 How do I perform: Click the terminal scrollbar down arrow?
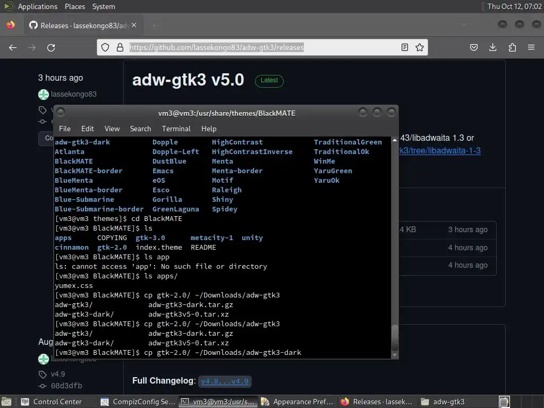[x=395, y=355]
